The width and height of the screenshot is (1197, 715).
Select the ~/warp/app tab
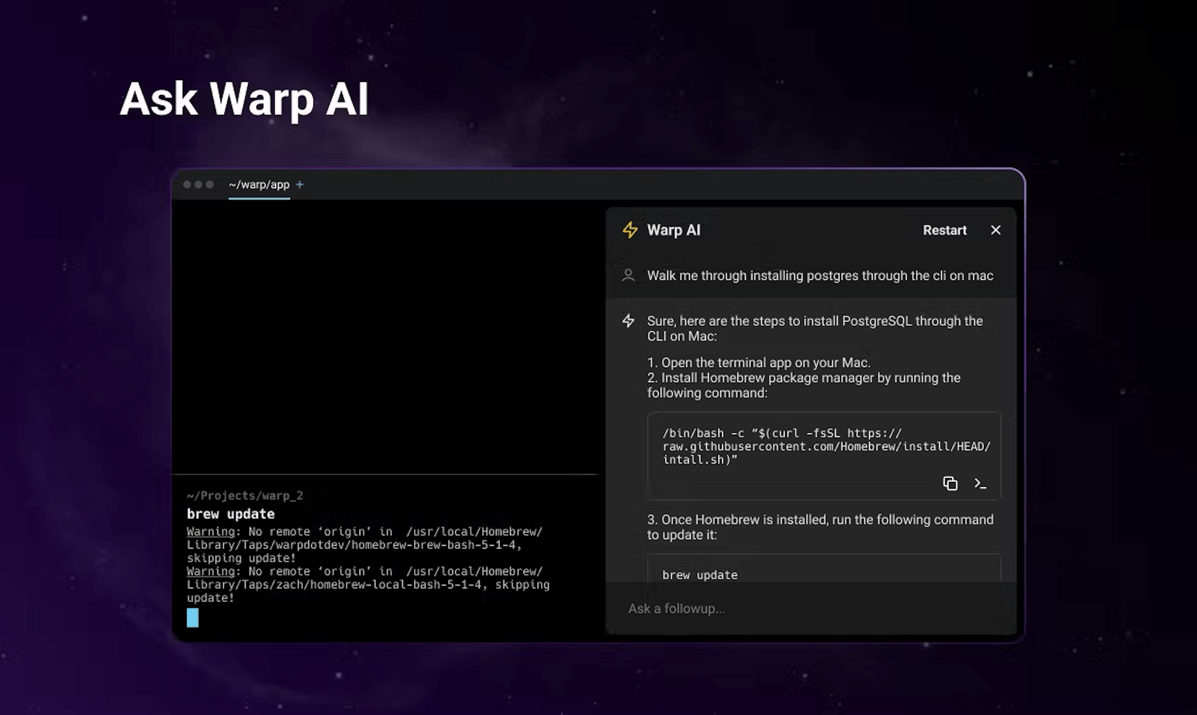259,184
